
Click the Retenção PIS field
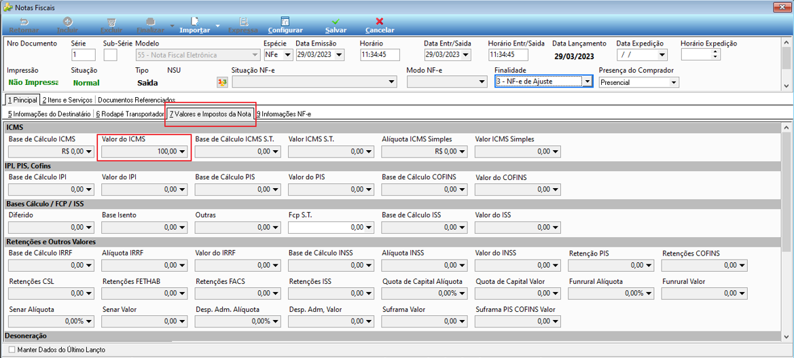click(x=611, y=265)
